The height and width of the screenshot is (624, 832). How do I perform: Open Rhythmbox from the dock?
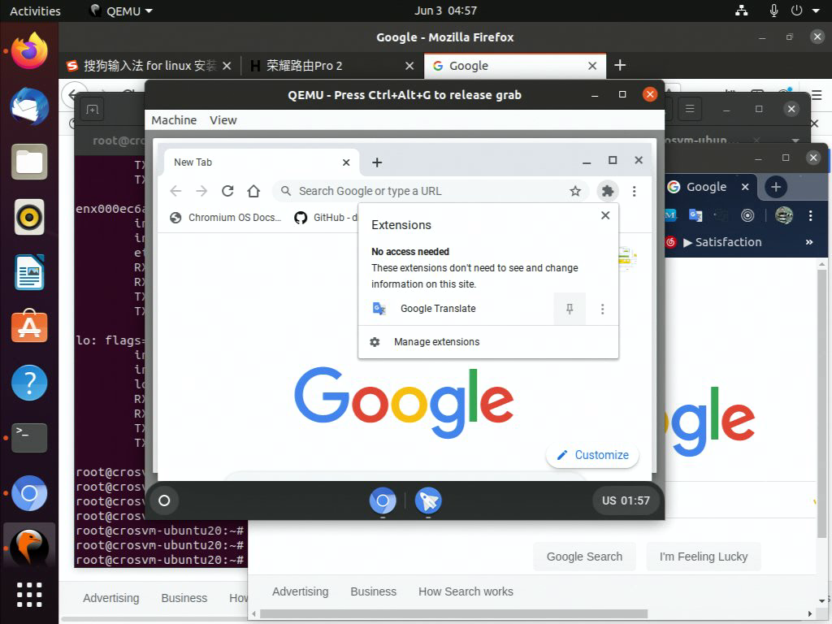29,217
